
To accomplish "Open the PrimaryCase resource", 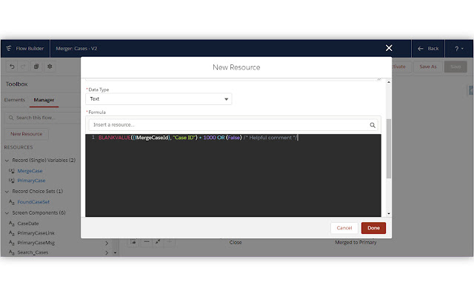I will pyautogui.click(x=31, y=181).
